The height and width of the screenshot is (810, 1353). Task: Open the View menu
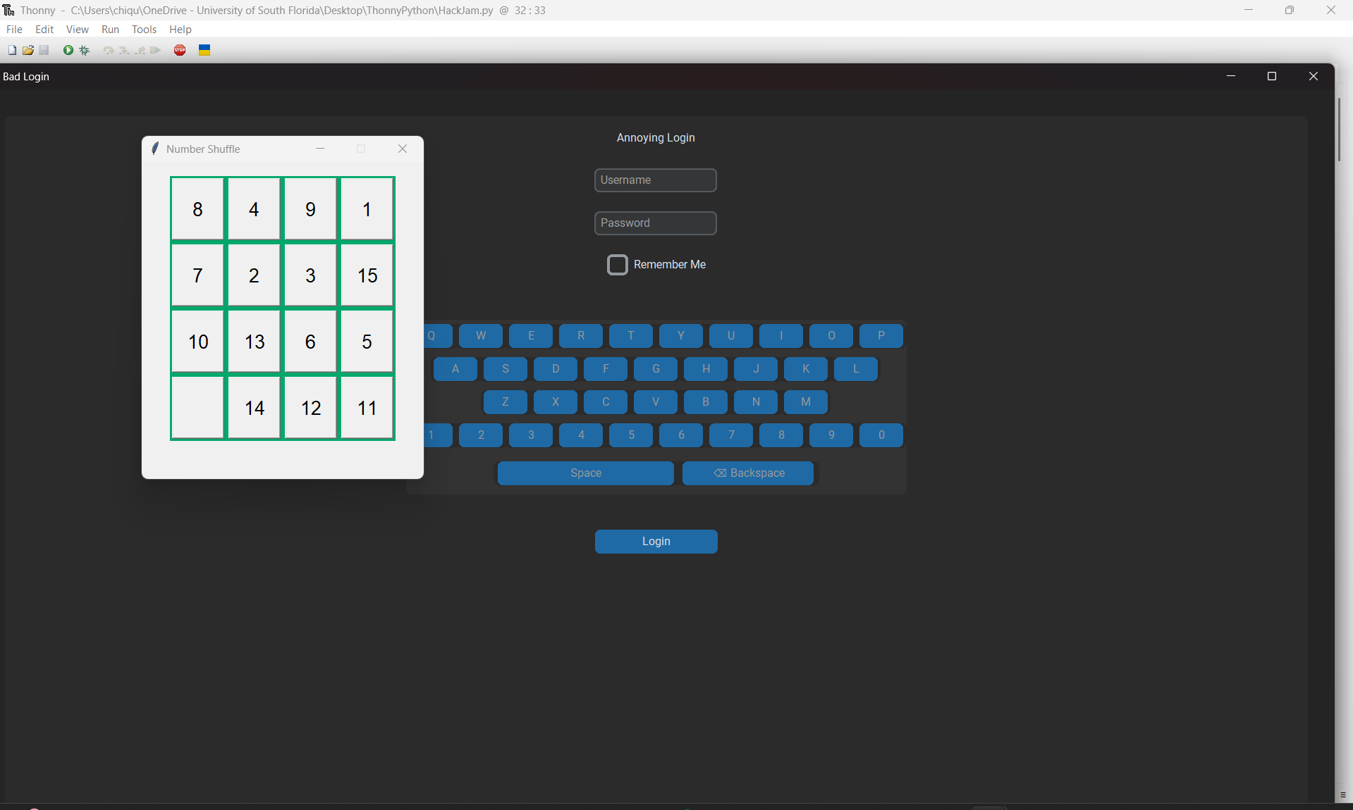click(x=78, y=29)
